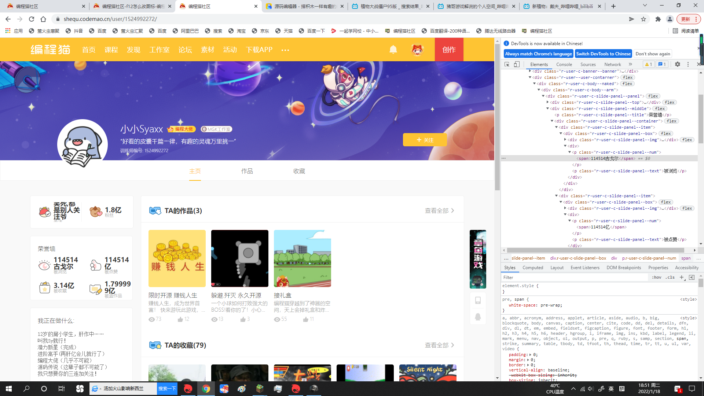
Task: Toggle the .cls element classes panel
Action: pos(671,277)
